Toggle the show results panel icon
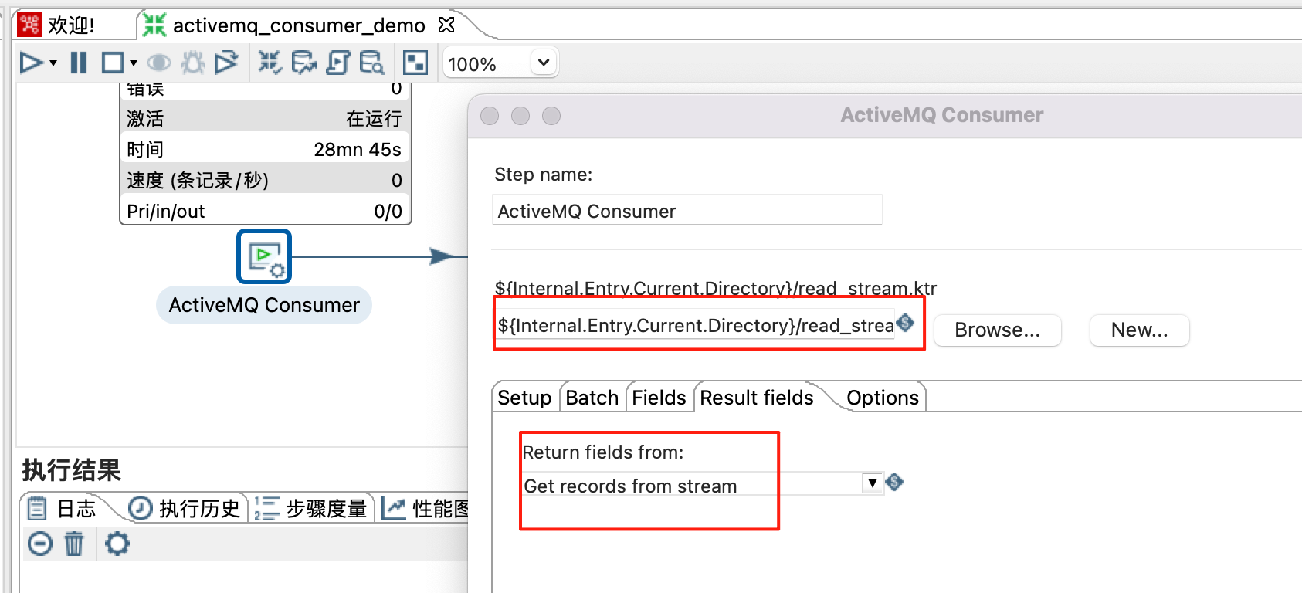The width and height of the screenshot is (1302, 593). [x=415, y=63]
